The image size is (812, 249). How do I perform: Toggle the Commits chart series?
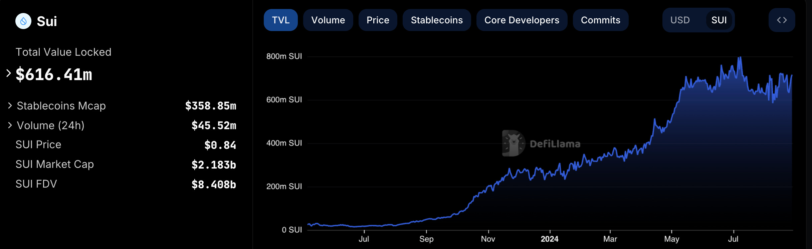pos(600,20)
